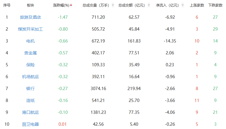Click the sort arrow beside 总成交额（亿元）

[x=149, y=5]
